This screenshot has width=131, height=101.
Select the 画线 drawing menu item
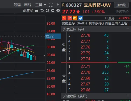pyautogui.click(x=28, y=5)
